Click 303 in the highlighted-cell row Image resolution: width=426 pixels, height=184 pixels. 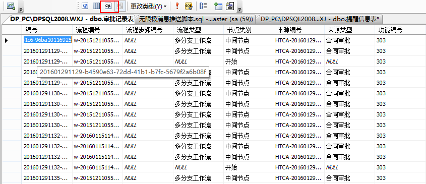381,40
